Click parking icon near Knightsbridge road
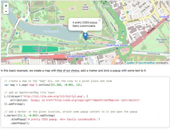170x130 pixels. (x=26, y=59)
